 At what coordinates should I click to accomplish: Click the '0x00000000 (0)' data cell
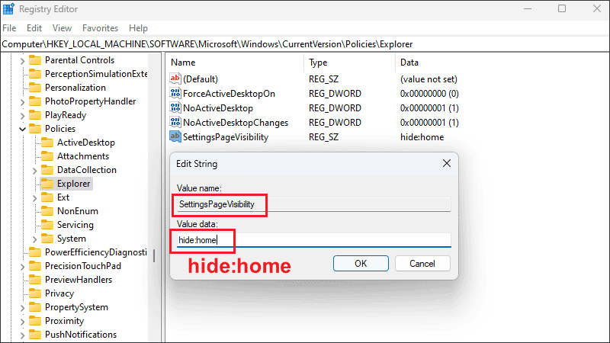point(429,93)
